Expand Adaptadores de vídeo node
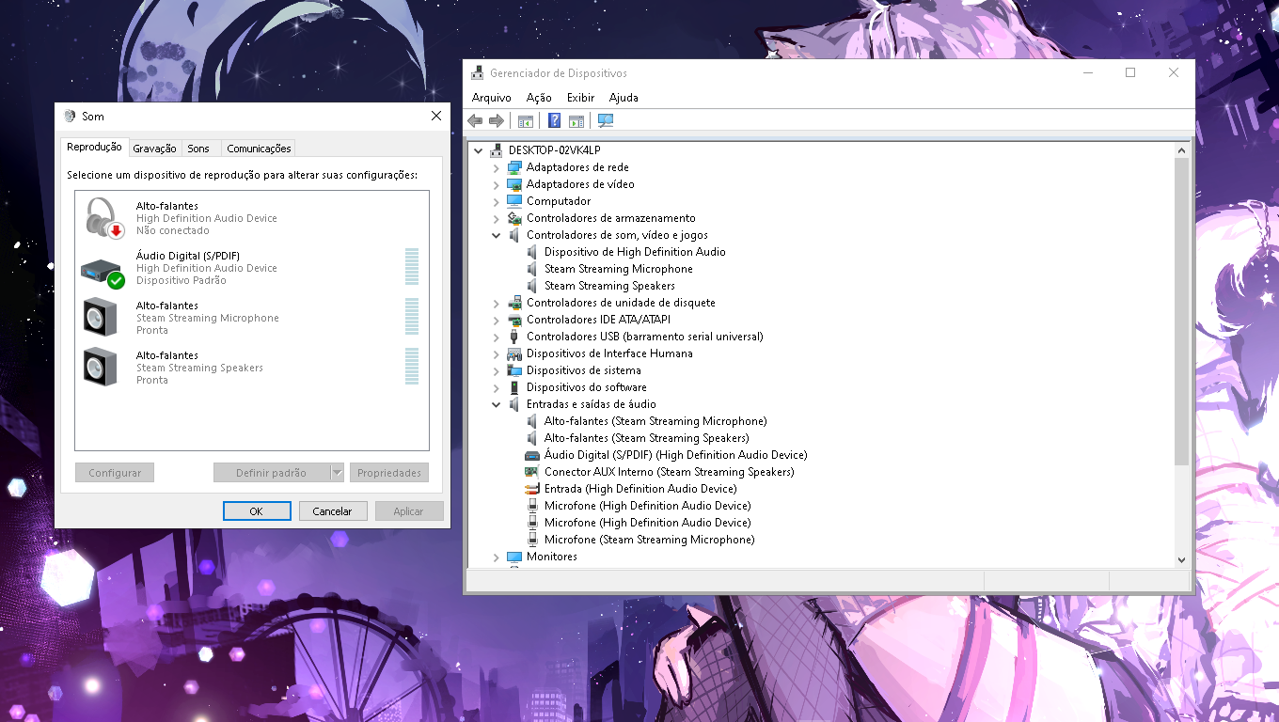 (x=496, y=184)
